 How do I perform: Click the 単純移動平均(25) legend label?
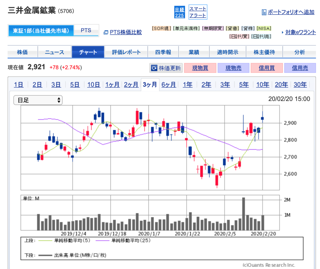pos(131,240)
